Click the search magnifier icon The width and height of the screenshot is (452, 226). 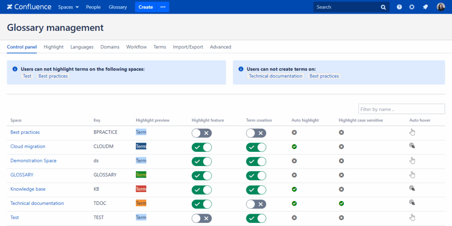(x=383, y=7)
